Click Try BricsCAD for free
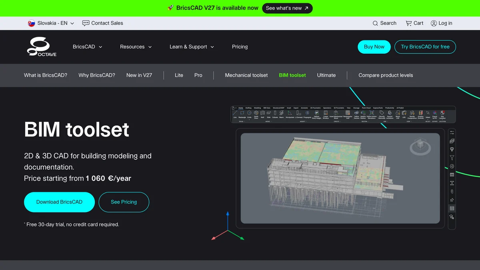 425,47
